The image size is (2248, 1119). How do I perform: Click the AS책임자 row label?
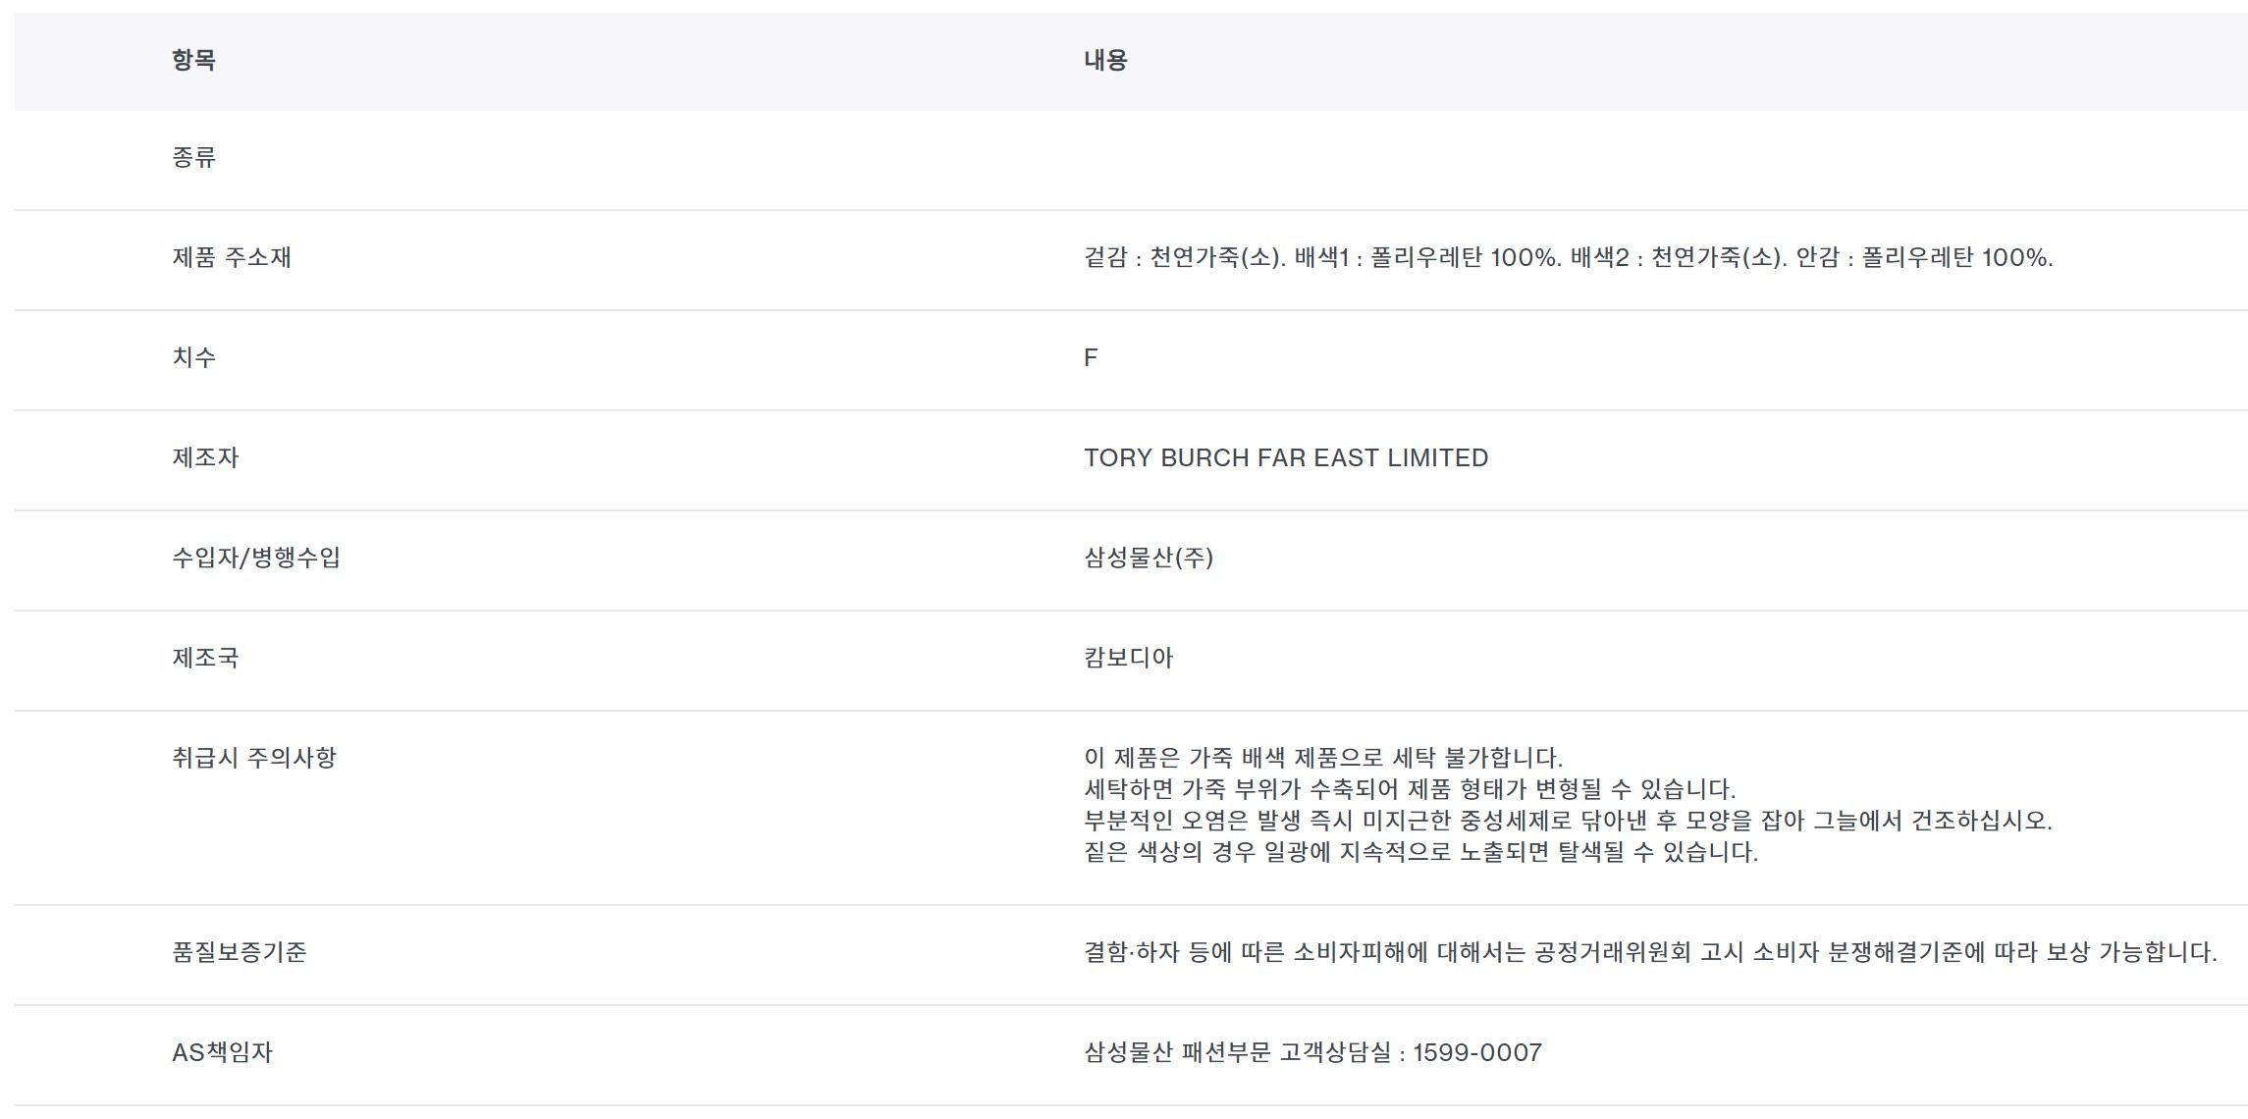tap(222, 1052)
